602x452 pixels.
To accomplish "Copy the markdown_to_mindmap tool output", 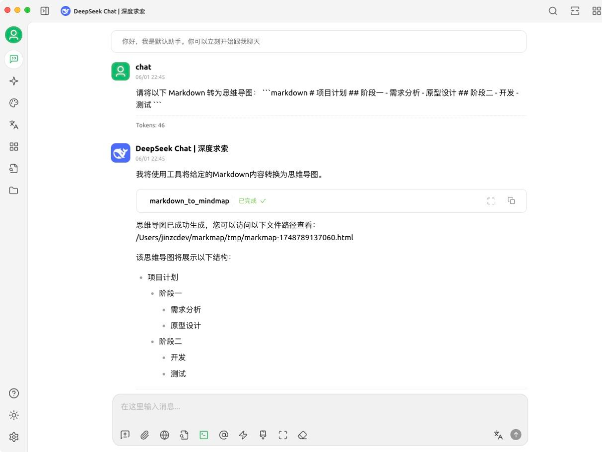I will click(x=512, y=201).
